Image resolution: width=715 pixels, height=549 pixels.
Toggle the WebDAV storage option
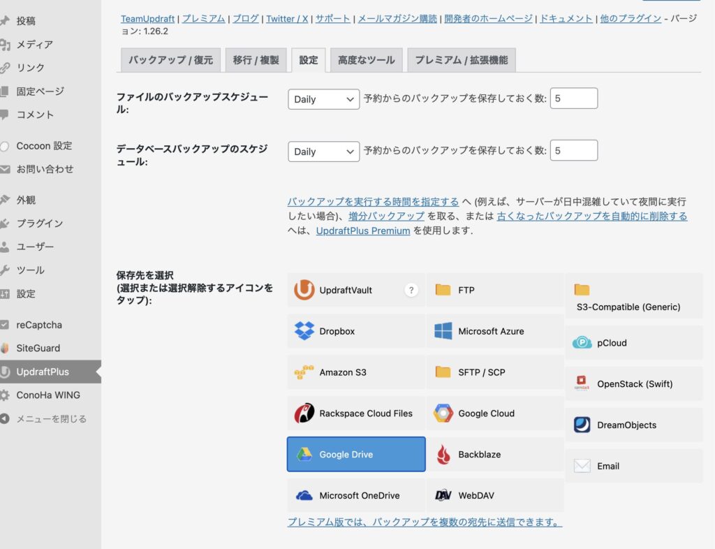pos(494,496)
